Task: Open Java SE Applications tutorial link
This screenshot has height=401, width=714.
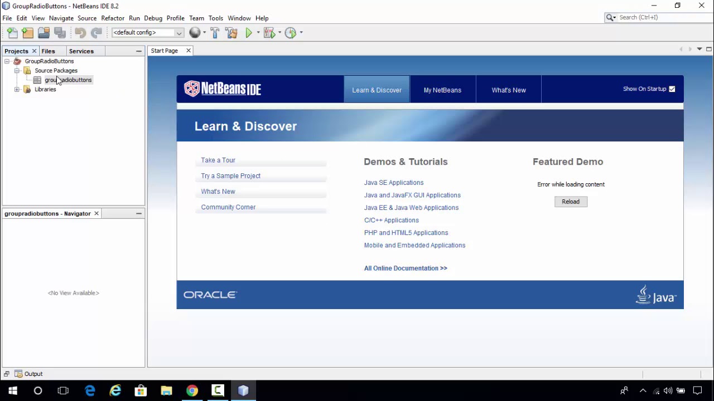Action: point(394,183)
